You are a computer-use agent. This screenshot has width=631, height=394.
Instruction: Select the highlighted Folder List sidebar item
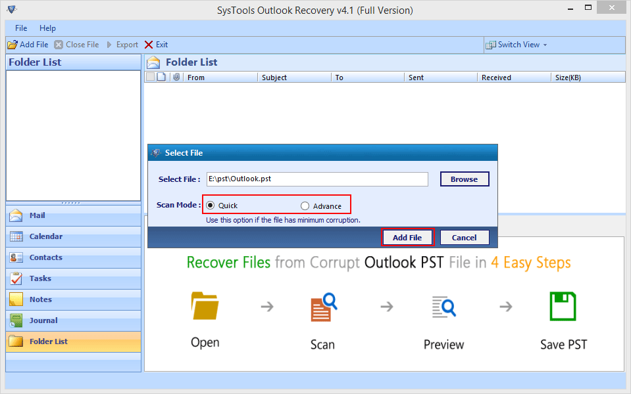pyautogui.click(x=73, y=341)
